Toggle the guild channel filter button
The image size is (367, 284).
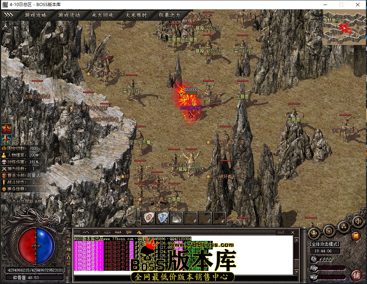coord(69,257)
